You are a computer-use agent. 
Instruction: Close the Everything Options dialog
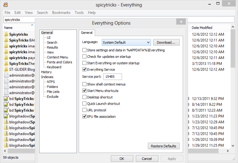point(181,22)
